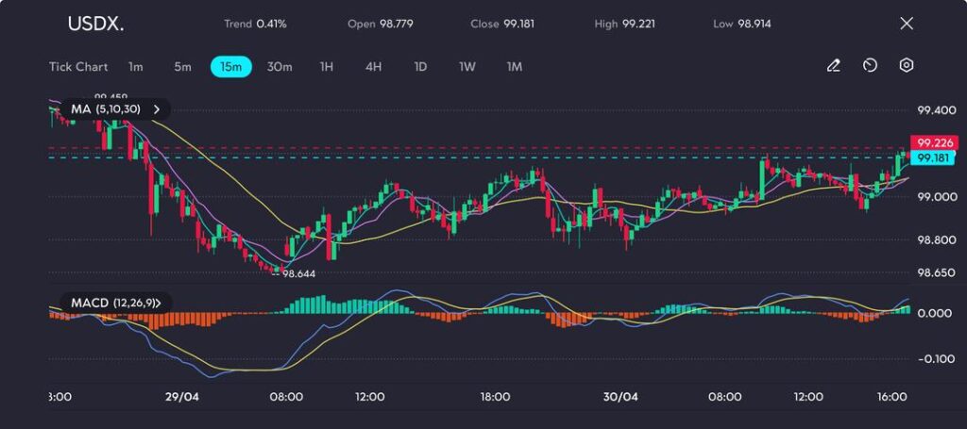The image size is (967, 429).
Task: Open chart settings hexagon icon
Action: click(x=907, y=66)
